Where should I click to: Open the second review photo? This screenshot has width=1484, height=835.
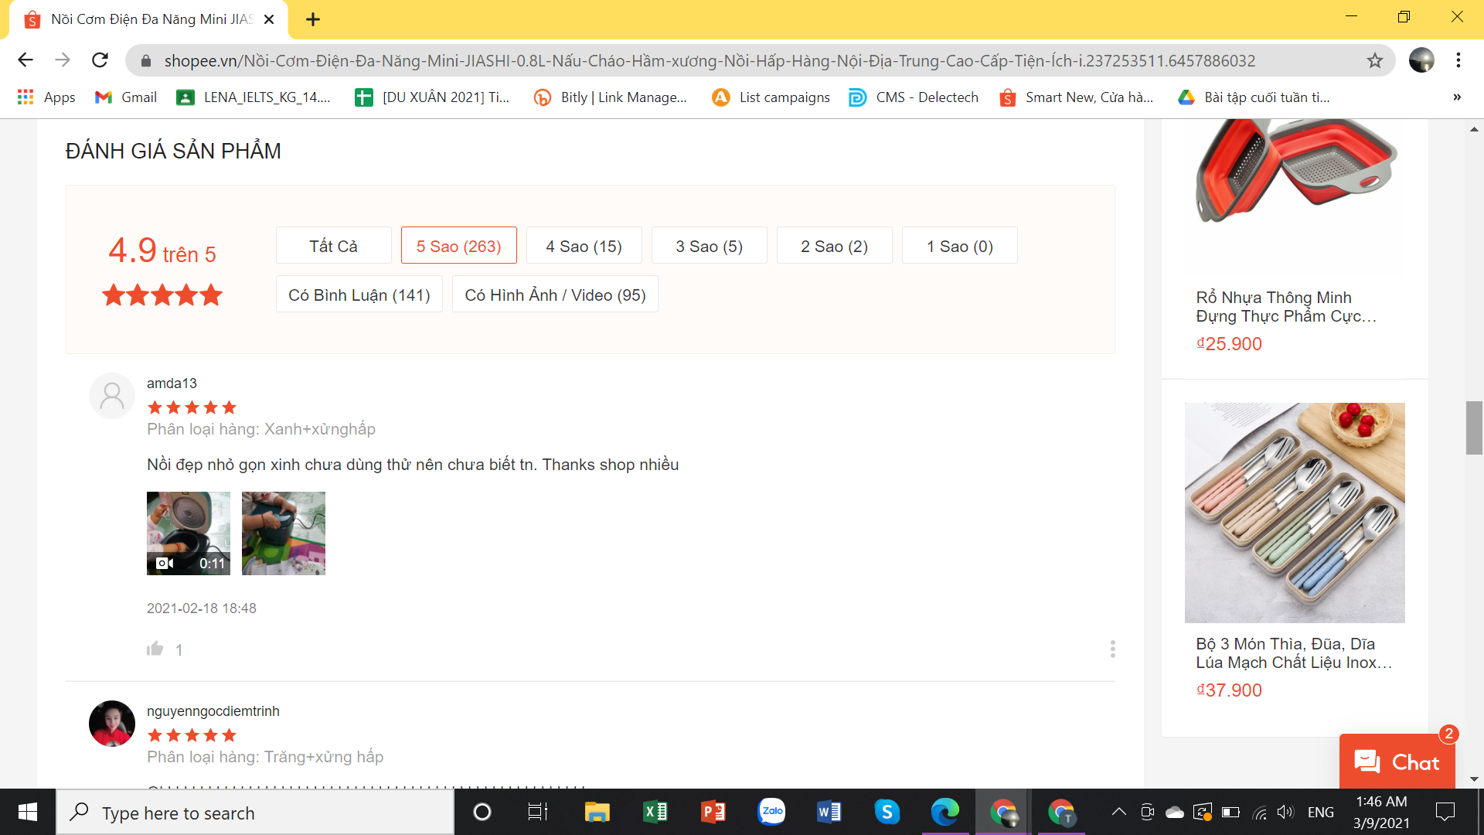283,533
